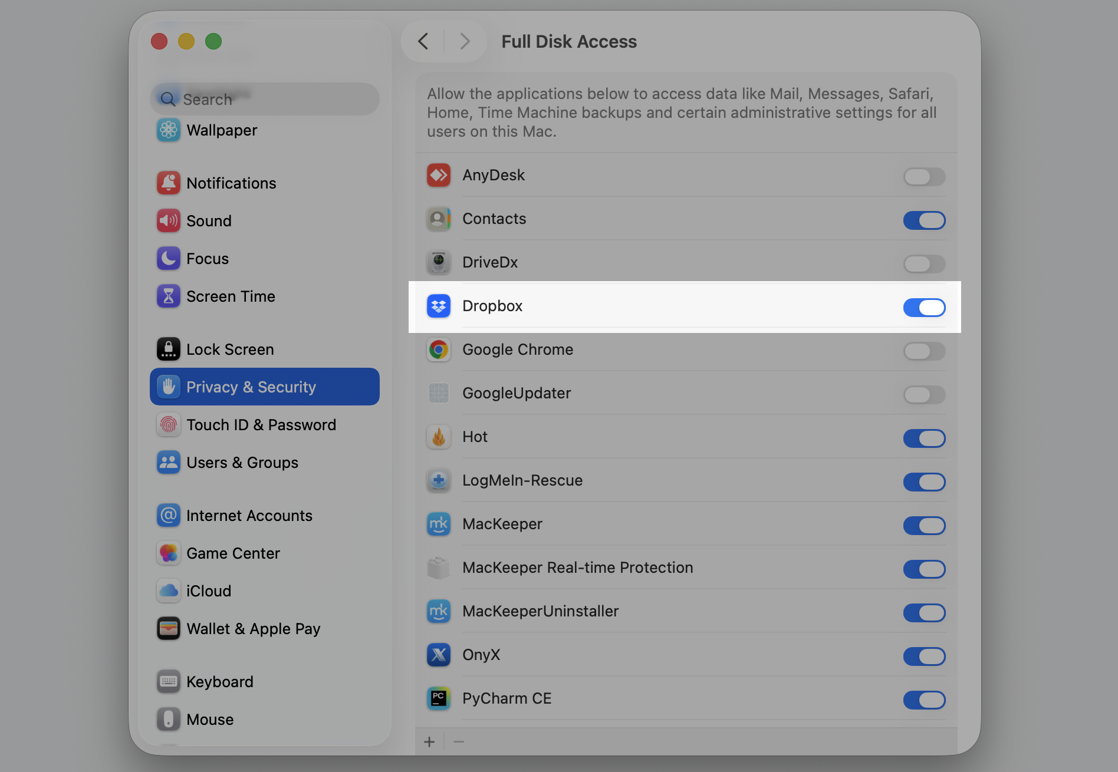Image resolution: width=1118 pixels, height=772 pixels.
Task: Click the Privacy & Security hand icon
Action: [x=169, y=387]
